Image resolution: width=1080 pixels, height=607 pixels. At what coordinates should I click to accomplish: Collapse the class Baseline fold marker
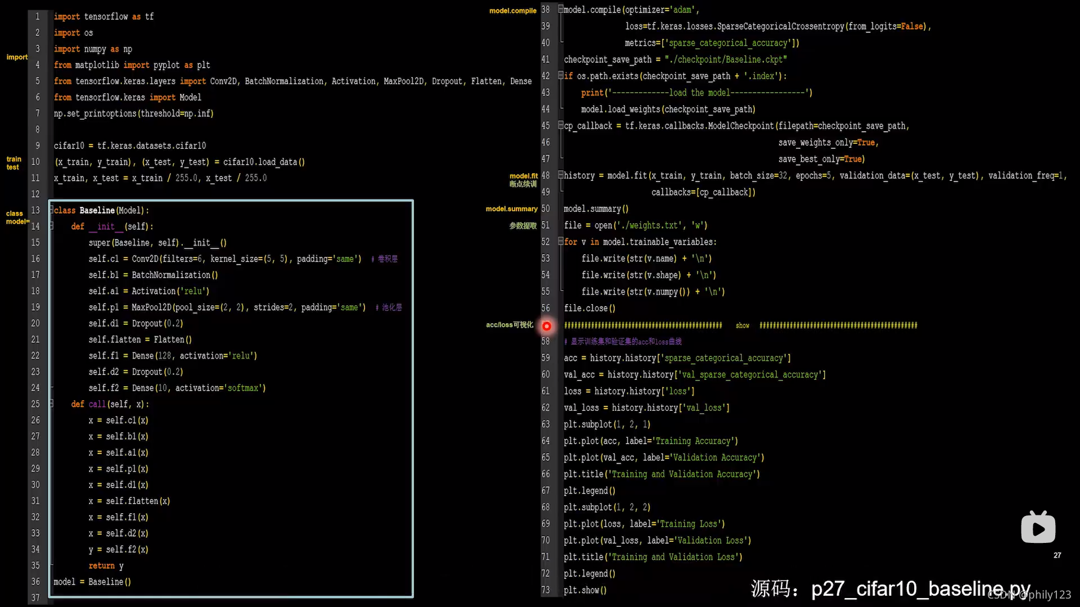pyautogui.click(x=51, y=210)
